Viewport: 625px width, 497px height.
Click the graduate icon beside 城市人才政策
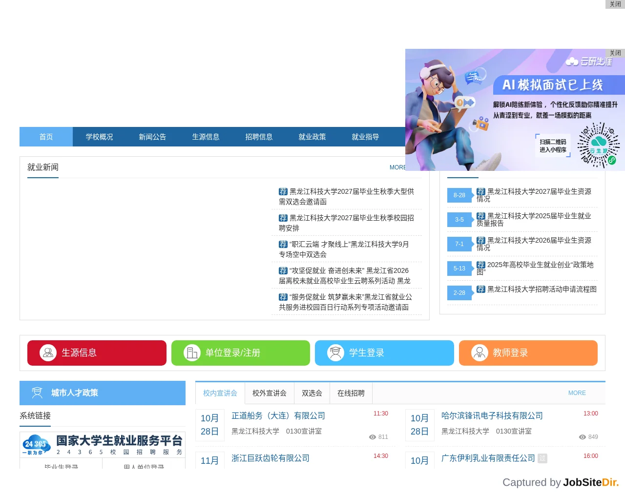click(x=37, y=393)
